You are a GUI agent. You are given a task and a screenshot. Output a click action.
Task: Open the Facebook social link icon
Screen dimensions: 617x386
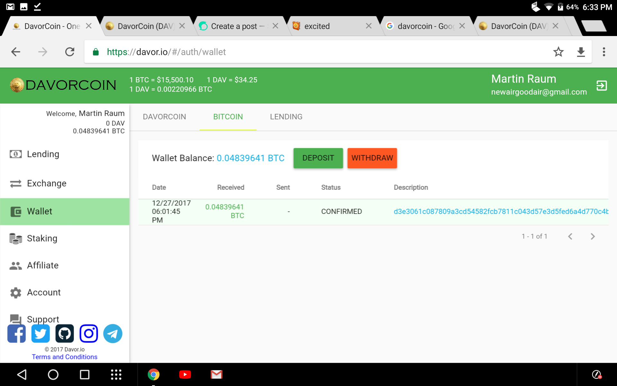point(16,334)
